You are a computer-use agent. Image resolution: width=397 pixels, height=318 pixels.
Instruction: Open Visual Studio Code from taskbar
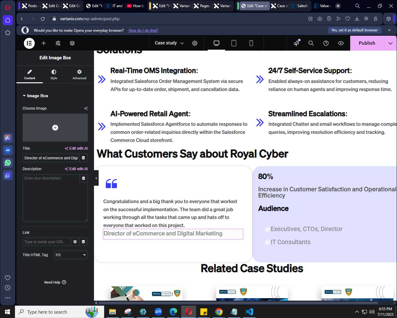coord(249,312)
